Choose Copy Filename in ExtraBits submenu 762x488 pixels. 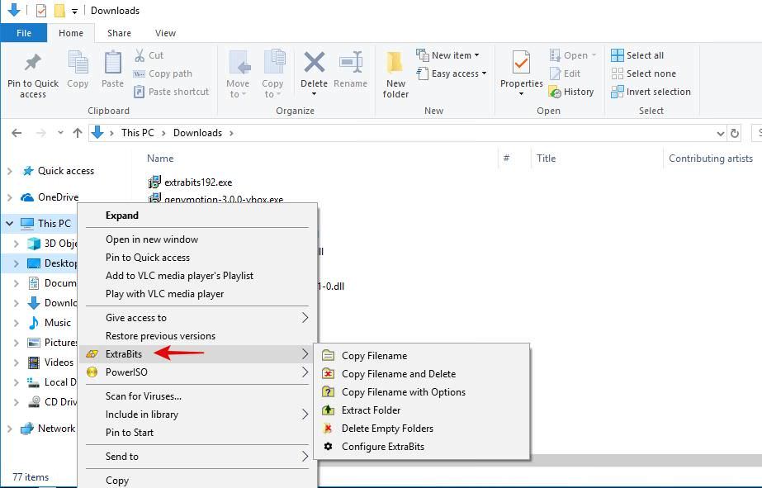pyautogui.click(x=421, y=356)
